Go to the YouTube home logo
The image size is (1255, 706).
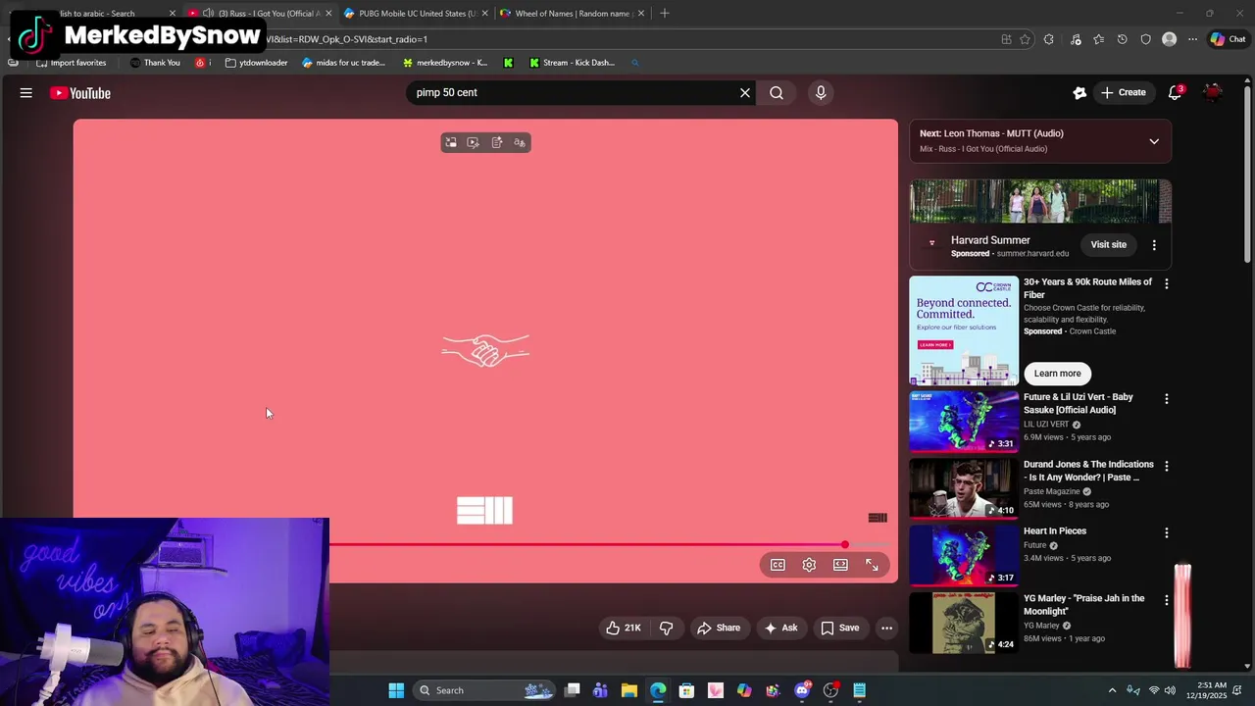point(80,93)
